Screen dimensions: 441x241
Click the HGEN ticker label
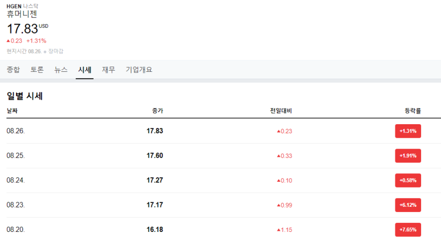click(14, 6)
